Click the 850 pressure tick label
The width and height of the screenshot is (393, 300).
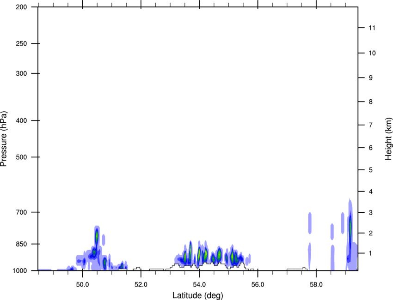pos(21,244)
